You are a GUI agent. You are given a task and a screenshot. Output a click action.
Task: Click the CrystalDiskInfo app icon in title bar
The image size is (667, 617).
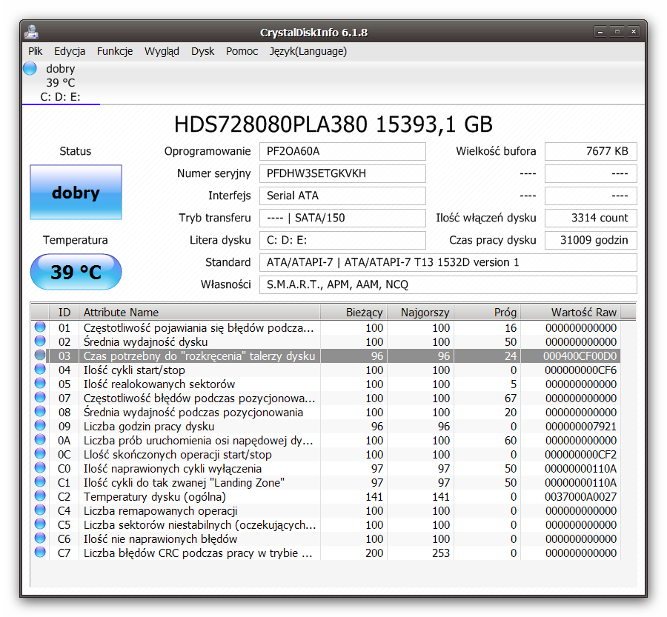[x=31, y=33]
